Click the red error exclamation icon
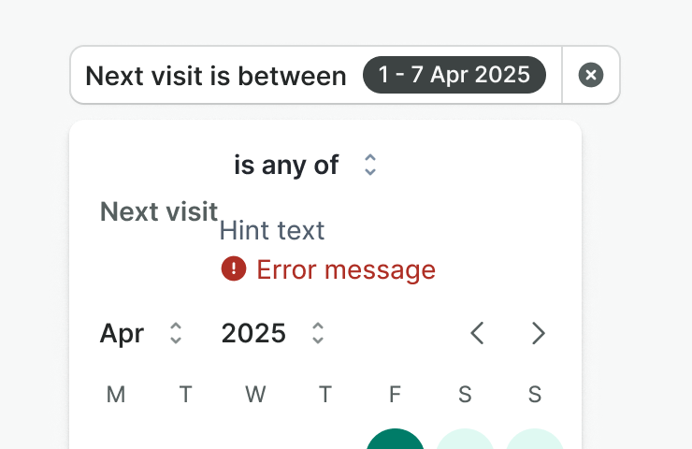This screenshot has width=692, height=449. (233, 269)
